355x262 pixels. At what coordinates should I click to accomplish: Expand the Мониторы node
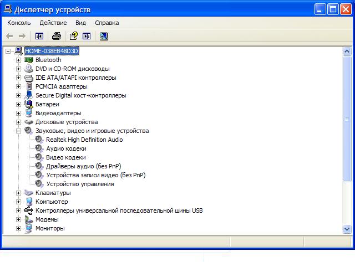(x=18, y=228)
